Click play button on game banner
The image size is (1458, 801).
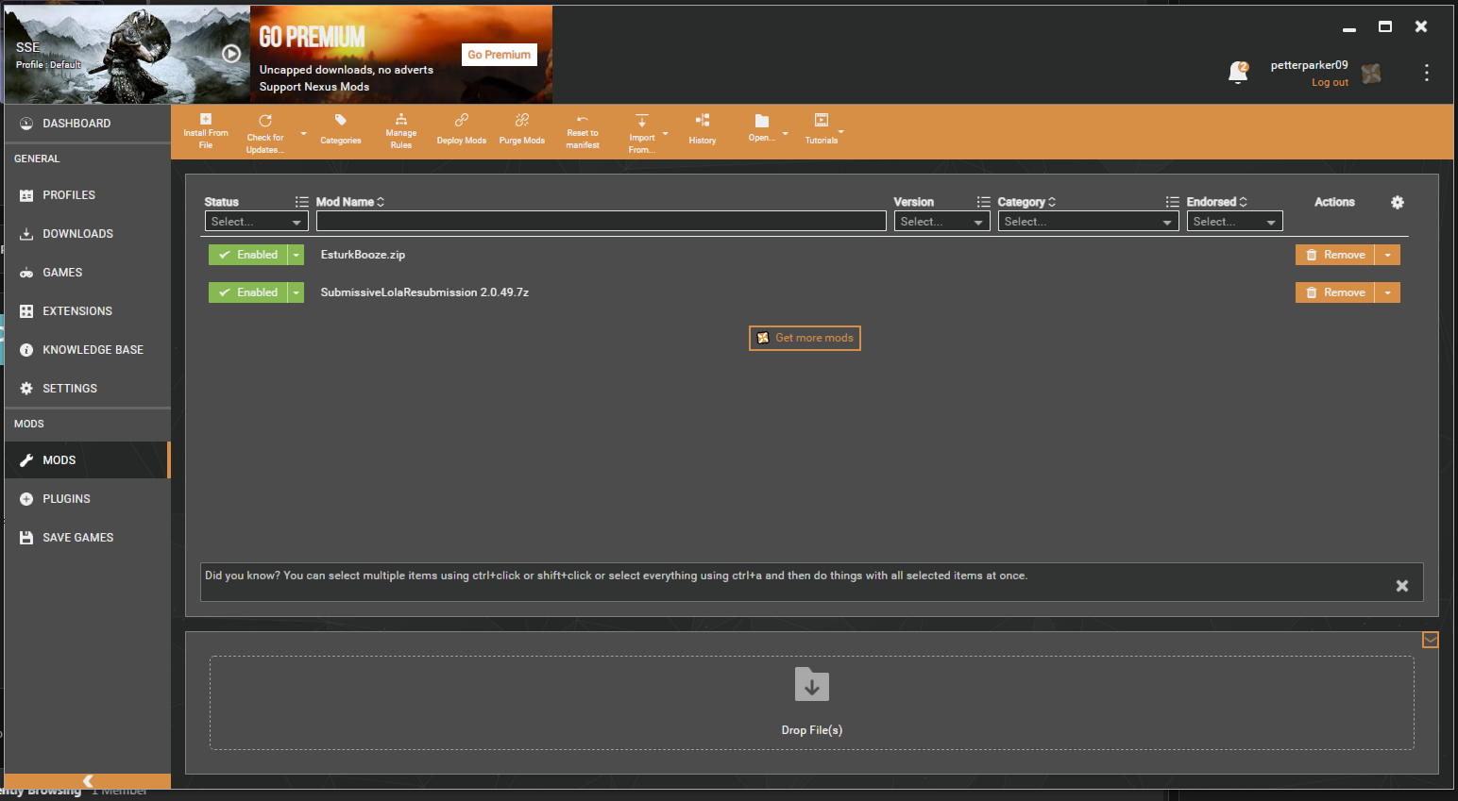point(231,54)
